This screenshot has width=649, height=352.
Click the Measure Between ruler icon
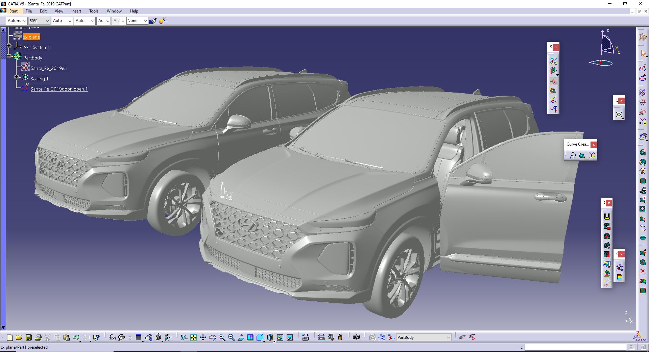[x=321, y=337]
